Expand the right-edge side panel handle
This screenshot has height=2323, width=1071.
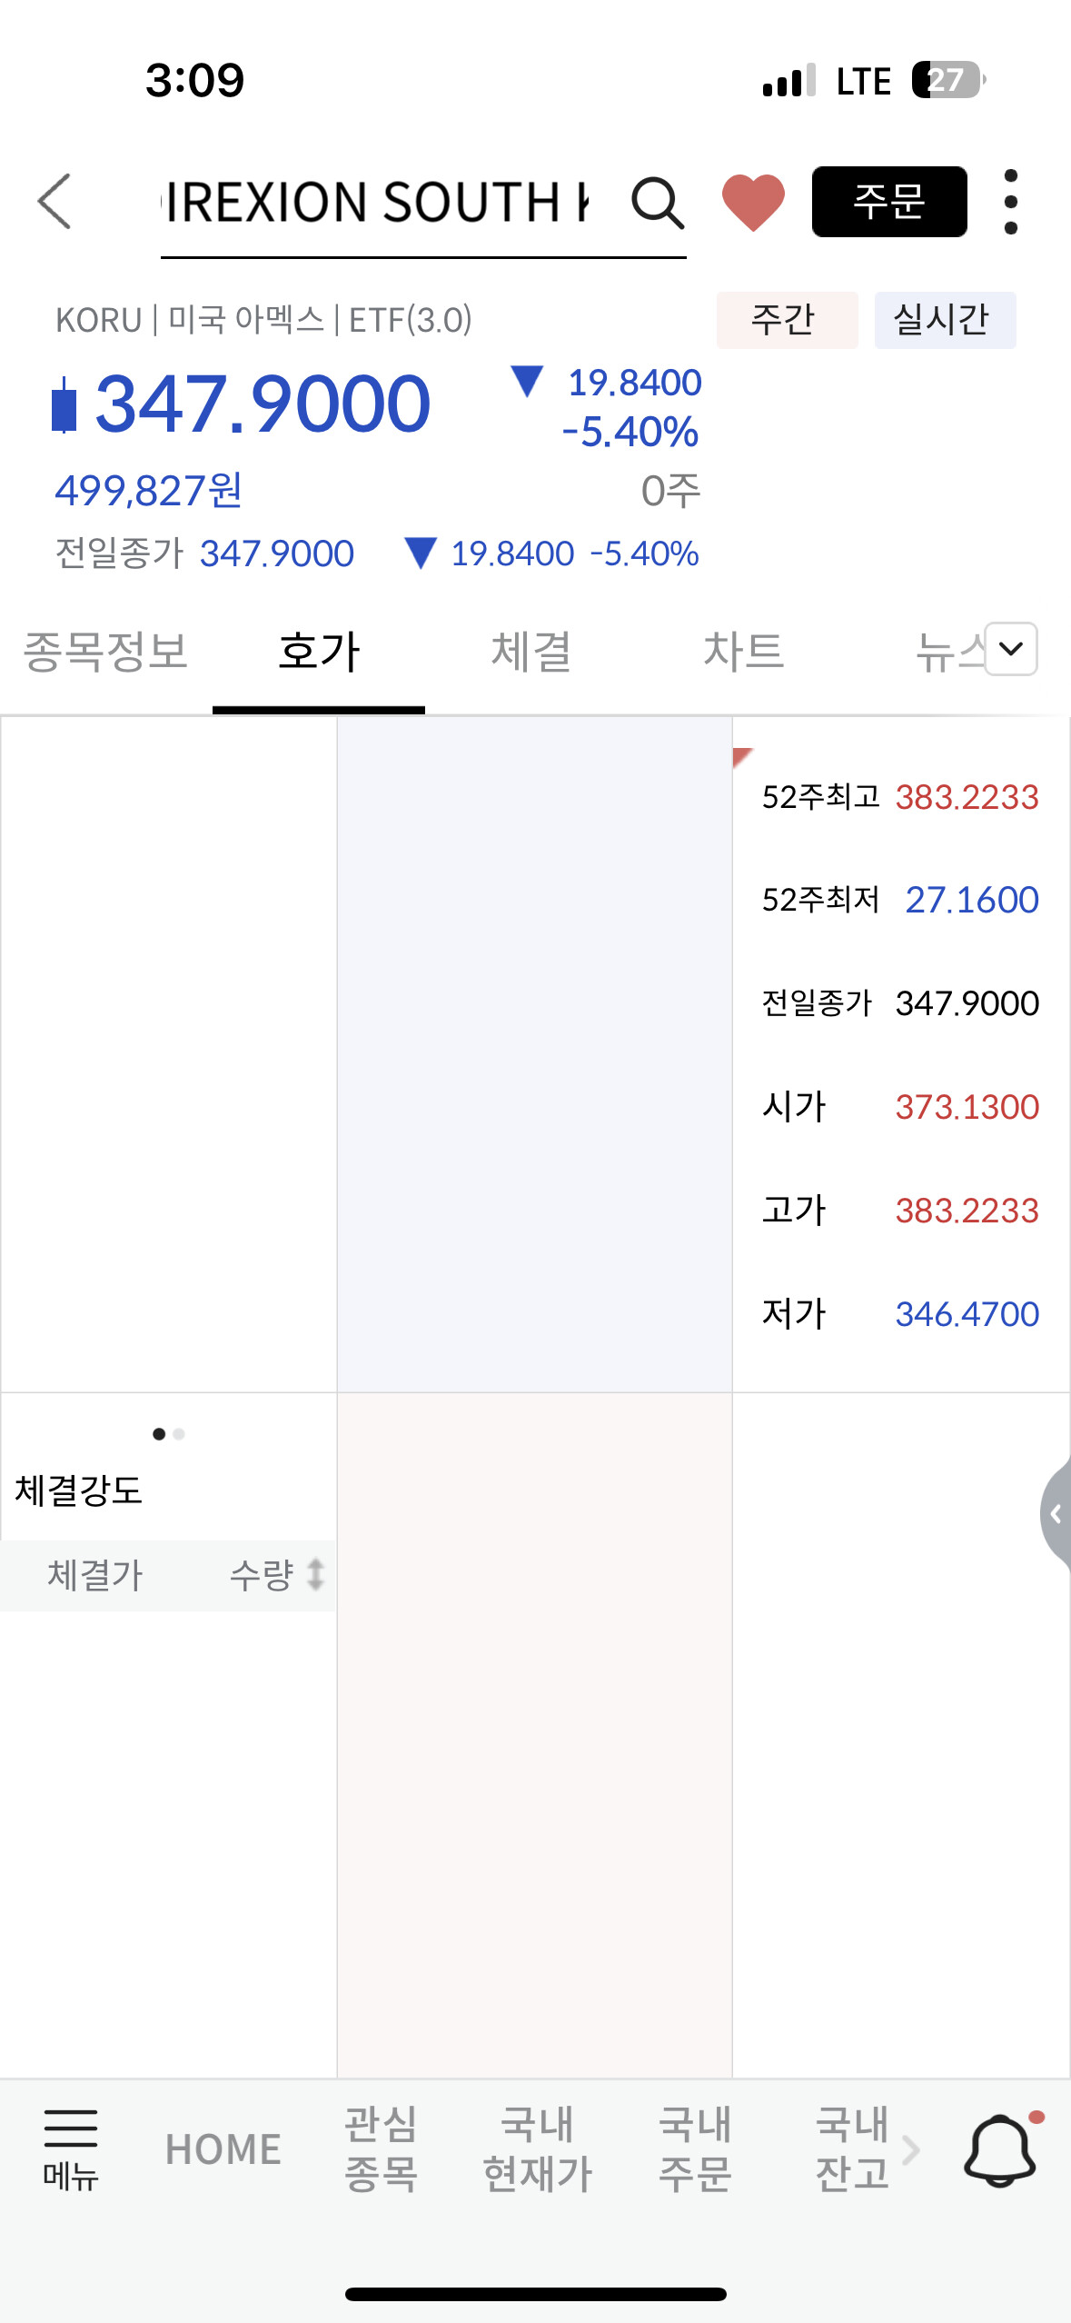click(1056, 1514)
